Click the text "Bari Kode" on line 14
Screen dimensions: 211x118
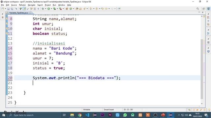62,48
